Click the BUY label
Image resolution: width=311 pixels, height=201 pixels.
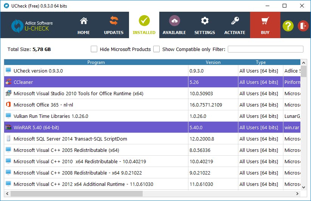coord(265,32)
